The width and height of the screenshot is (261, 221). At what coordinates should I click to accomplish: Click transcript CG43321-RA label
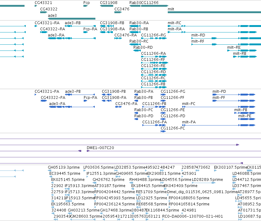47,23
